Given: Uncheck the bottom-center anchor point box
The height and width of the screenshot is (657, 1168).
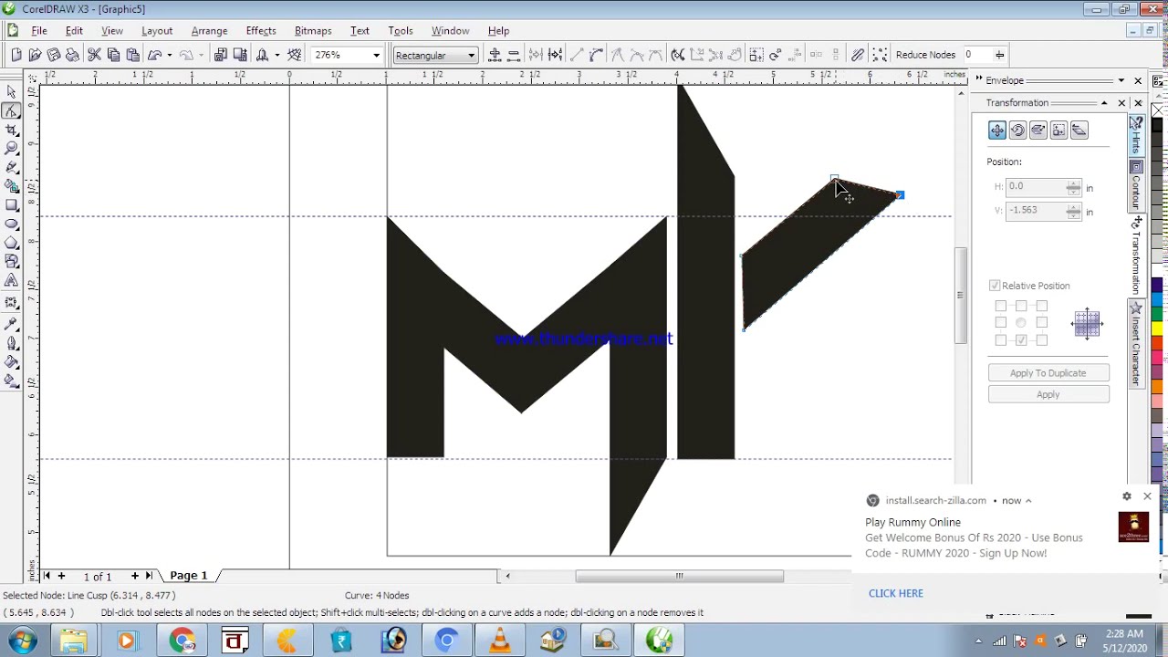Looking at the screenshot, I should (1021, 340).
